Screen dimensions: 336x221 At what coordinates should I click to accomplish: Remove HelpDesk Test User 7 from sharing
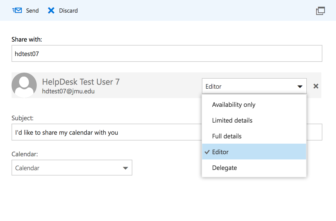click(x=316, y=86)
